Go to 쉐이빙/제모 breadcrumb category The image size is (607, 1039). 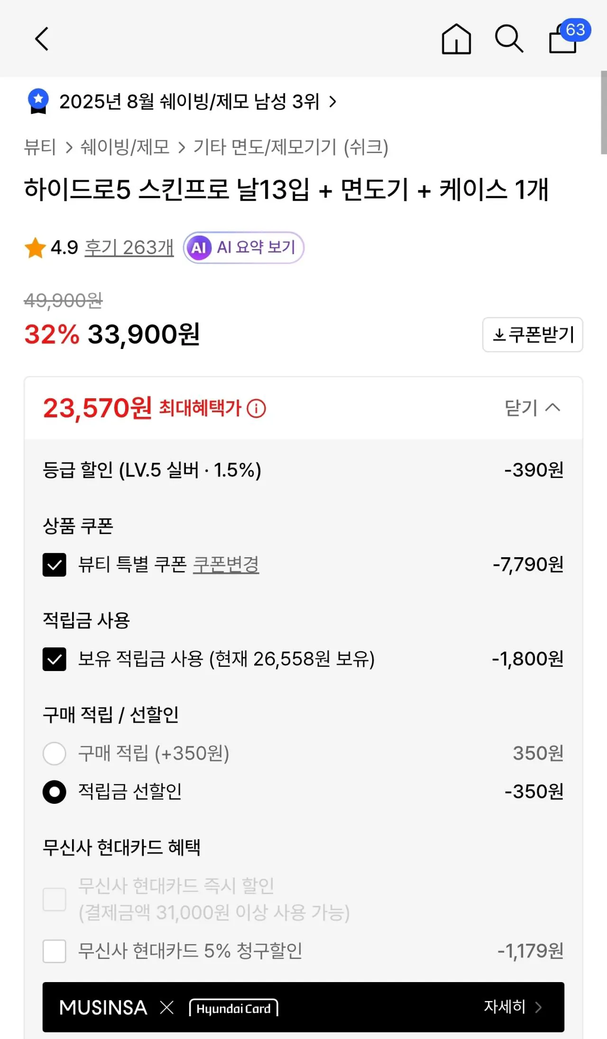(125, 147)
